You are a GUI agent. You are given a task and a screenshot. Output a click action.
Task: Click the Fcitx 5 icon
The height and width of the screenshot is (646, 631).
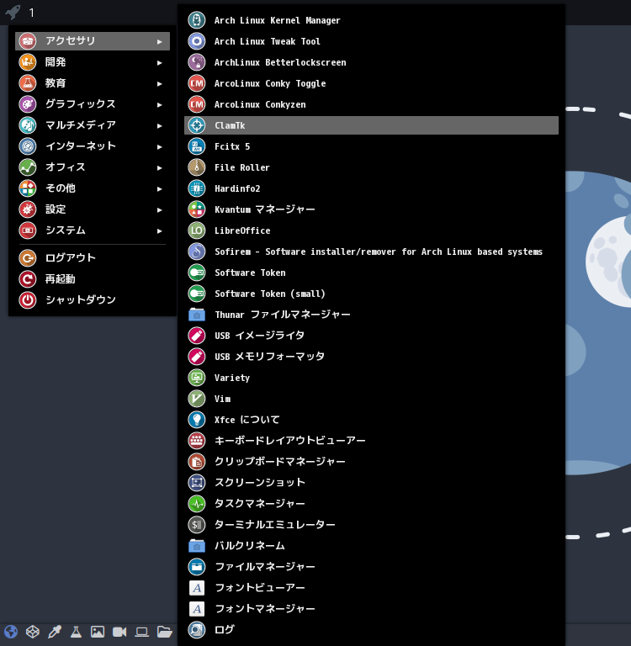pyautogui.click(x=196, y=146)
